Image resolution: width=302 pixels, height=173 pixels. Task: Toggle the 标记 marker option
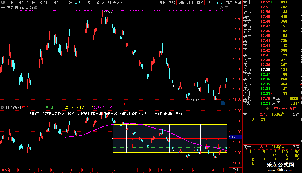pos(218,2)
